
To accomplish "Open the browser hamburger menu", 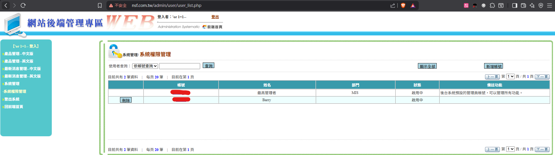I will [550, 5].
